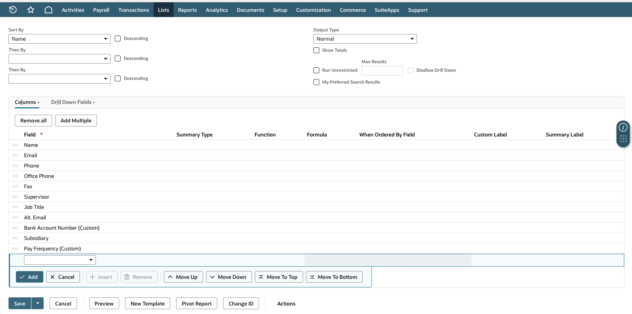This screenshot has height=314, width=632.
Task: Grab the drag handle for Supervisor row
Action: (15, 197)
